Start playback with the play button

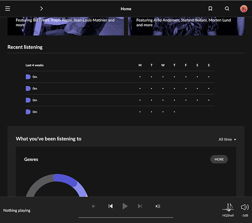[x=125, y=206]
